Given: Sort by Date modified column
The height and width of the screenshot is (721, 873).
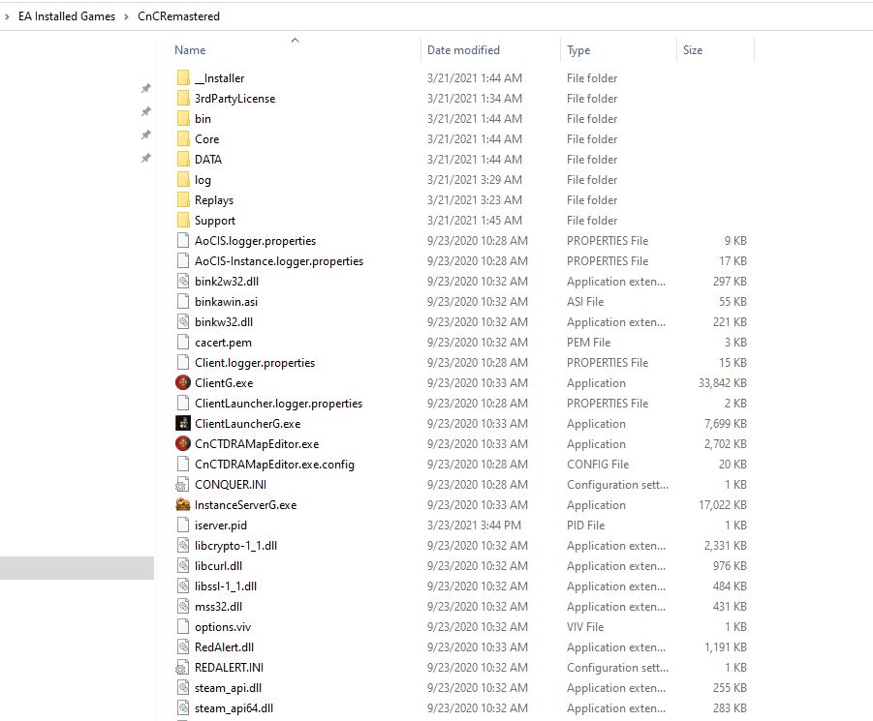Looking at the screenshot, I should 463,50.
